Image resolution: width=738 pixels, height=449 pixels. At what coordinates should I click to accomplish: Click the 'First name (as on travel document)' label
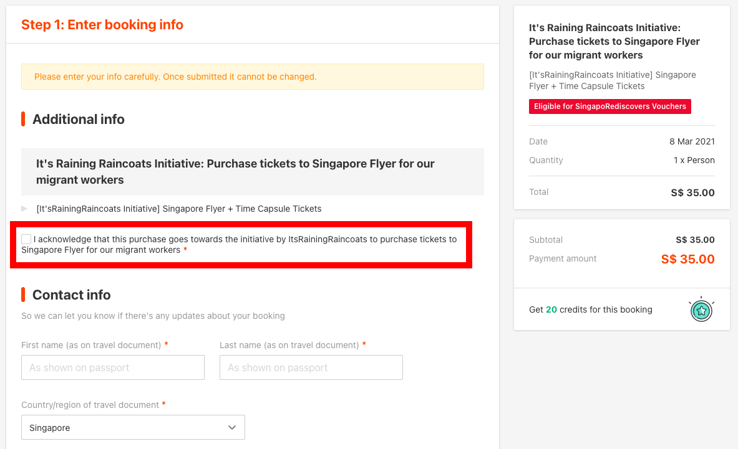tap(91, 345)
